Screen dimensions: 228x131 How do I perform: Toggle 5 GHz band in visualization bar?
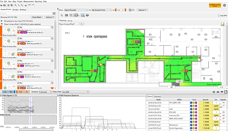(x=123, y=10)
